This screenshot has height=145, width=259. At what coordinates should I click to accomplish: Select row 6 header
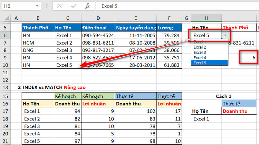pyautogui.click(x=5, y=35)
